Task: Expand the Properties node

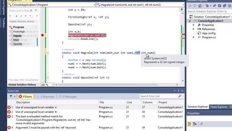Action: (194, 25)
